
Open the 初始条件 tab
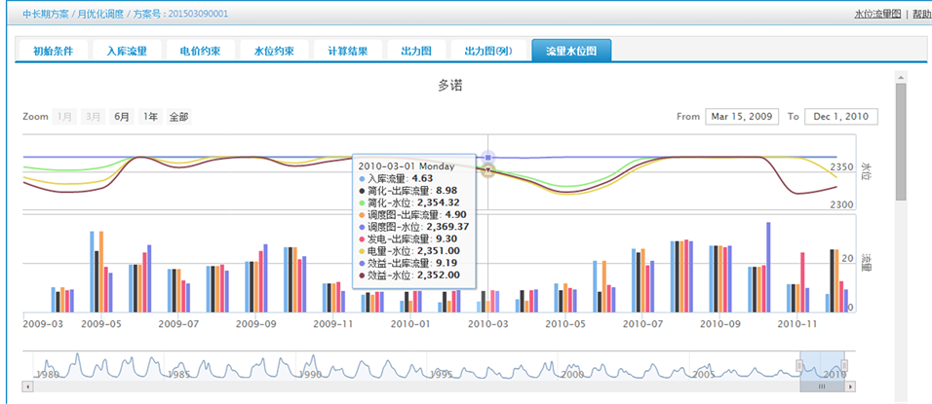[53, 51]
